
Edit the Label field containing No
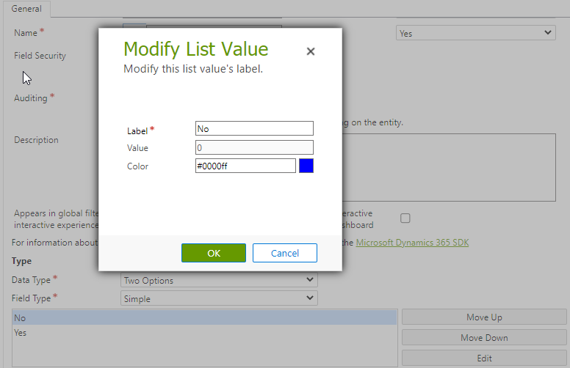coord(254,128)
